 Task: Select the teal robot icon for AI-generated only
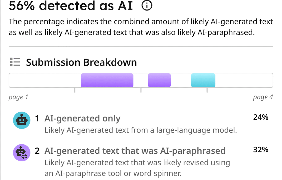click(21, 120)
